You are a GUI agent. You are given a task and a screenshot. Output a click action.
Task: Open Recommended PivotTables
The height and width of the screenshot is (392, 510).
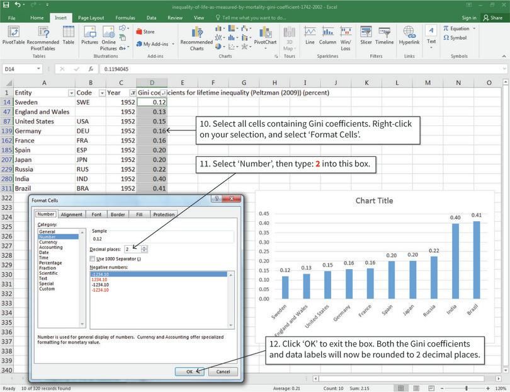[x=43, y=38]
